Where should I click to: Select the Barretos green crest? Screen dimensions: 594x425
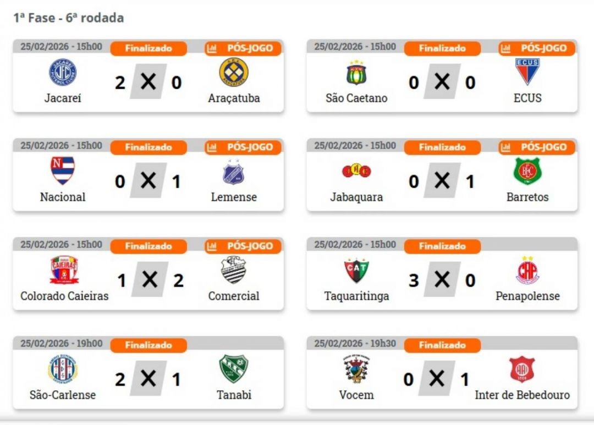pos(527,171)
